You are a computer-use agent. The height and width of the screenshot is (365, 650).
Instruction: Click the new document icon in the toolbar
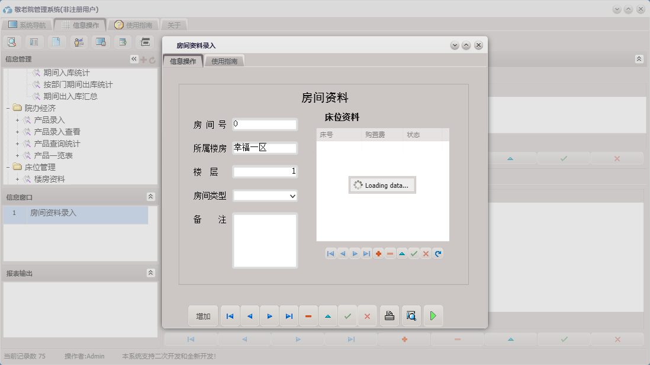[56, 42]
